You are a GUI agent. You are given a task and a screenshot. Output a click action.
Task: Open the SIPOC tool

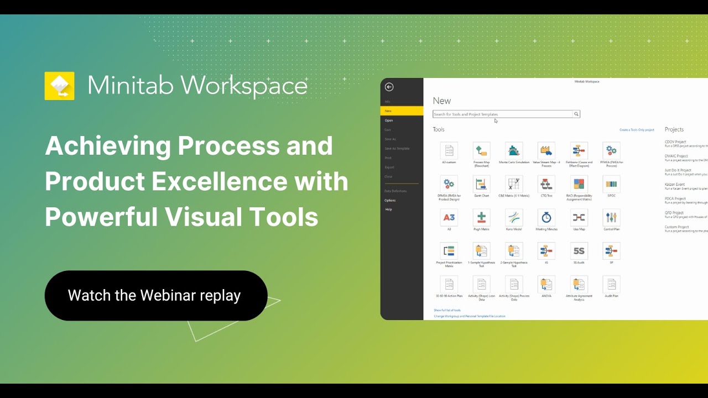pos(611,184)
